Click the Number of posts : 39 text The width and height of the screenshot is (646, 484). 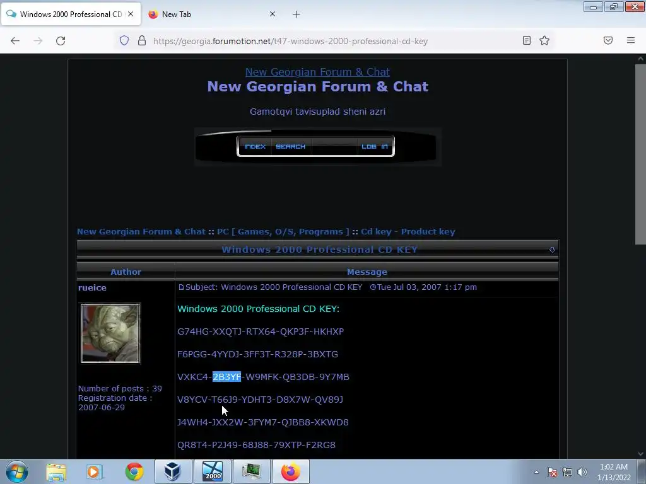coord(120,388)
